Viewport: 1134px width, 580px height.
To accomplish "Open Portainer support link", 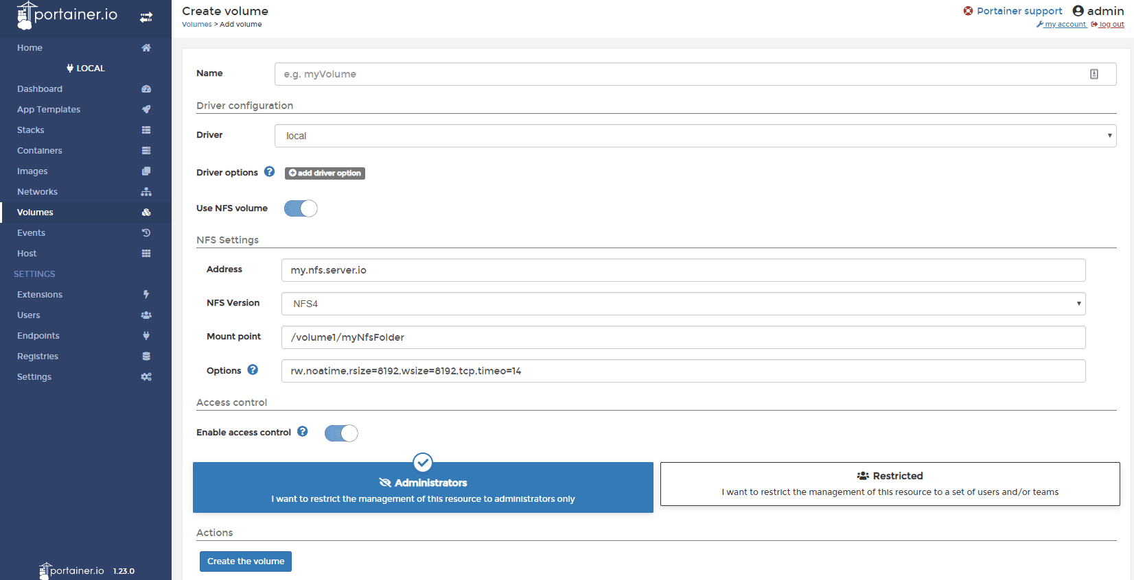I will pyautogui.click(x=1019, y=11).
